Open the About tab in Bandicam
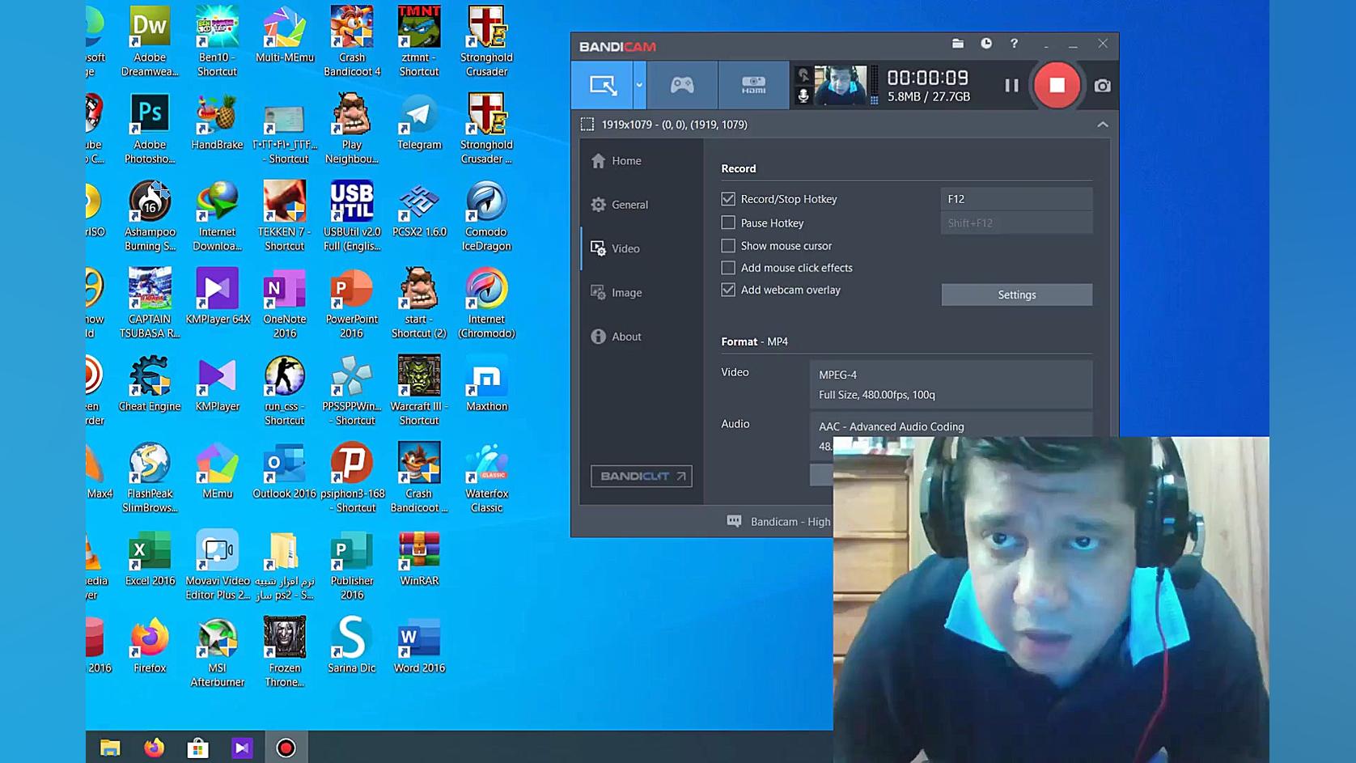The image size is (1356, 763). 616,337
